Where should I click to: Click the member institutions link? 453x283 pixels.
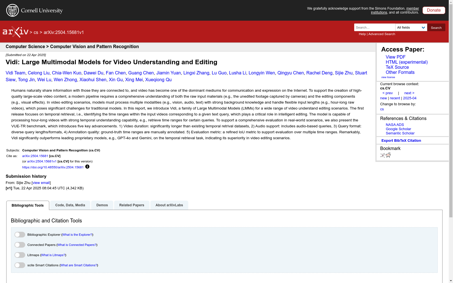click(395, 10)
